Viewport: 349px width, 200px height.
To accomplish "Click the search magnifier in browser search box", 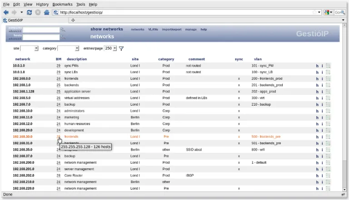I will point(343,12).
